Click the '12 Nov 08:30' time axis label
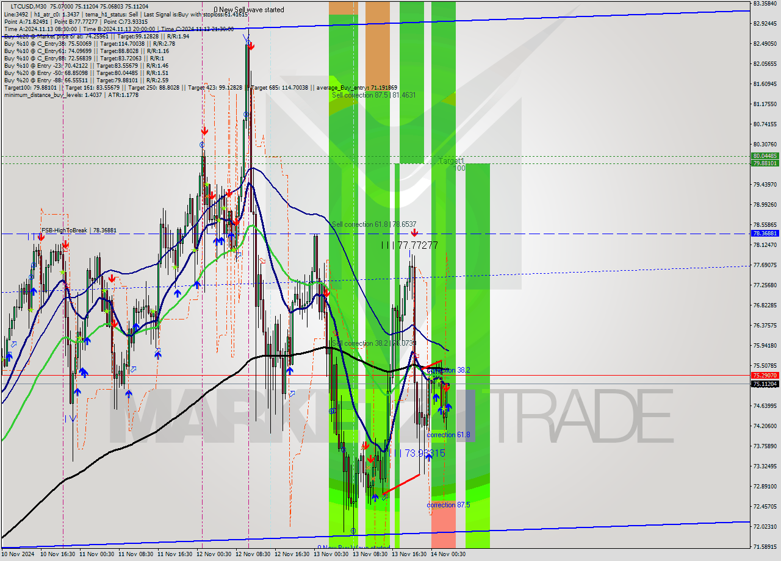781x561 pixels. coord(253,554)
